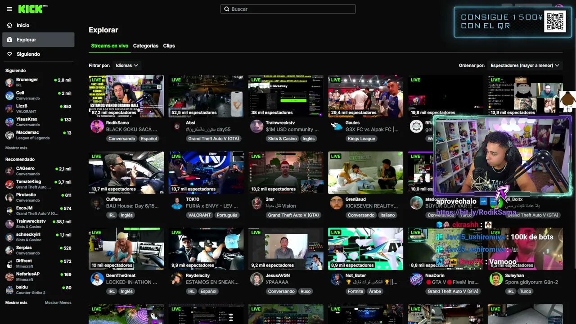576x324 pixels.
Task: Click the Gaules channel avatar below the stream
Action: coord(337,126)
